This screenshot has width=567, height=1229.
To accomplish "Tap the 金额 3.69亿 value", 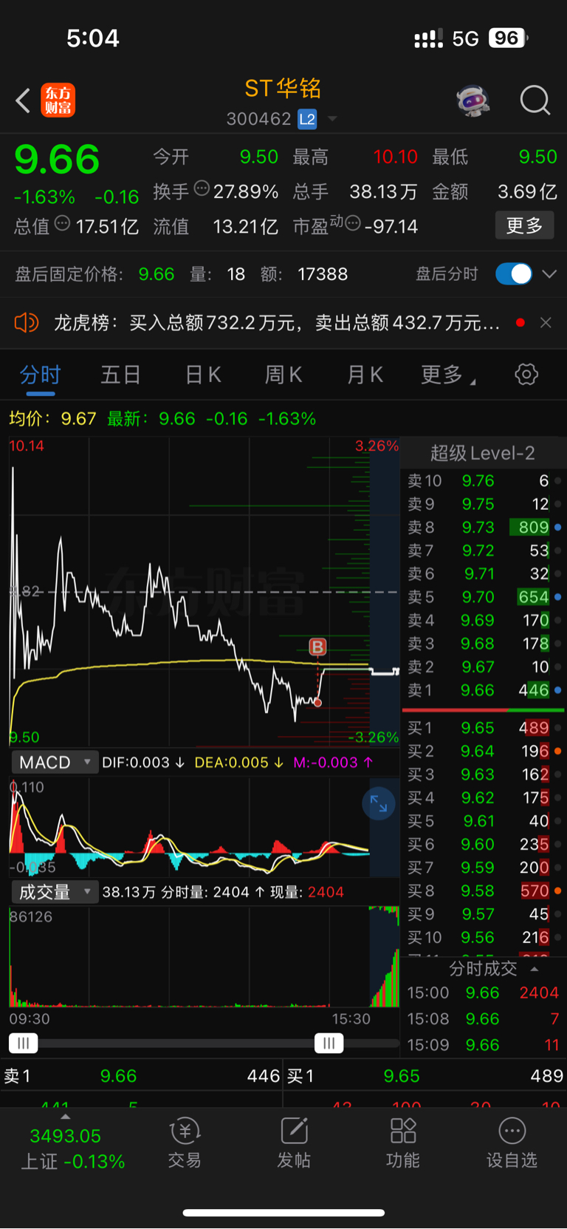I will click(x=527, y=191).
